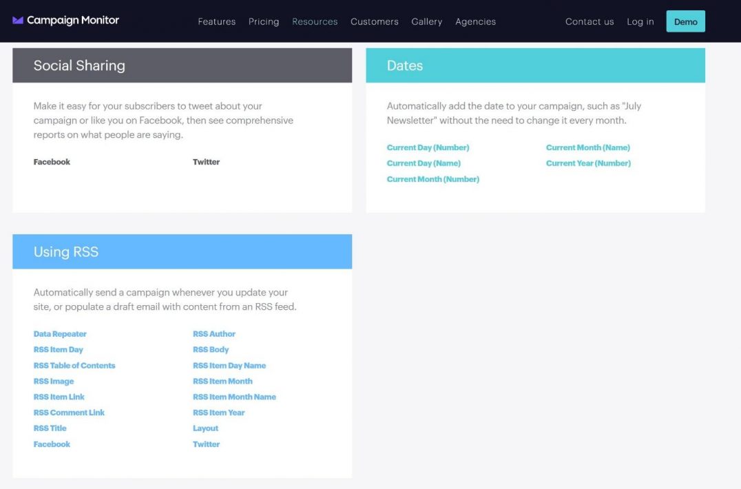
Task: Click the RSS Comment Link tag
Action: point(69,412)
